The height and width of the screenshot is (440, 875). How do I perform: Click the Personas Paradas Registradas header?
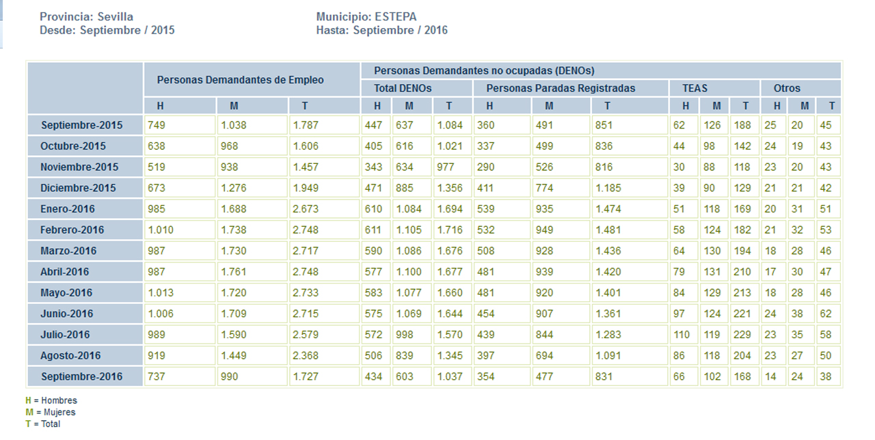click(x=561, y=88)
